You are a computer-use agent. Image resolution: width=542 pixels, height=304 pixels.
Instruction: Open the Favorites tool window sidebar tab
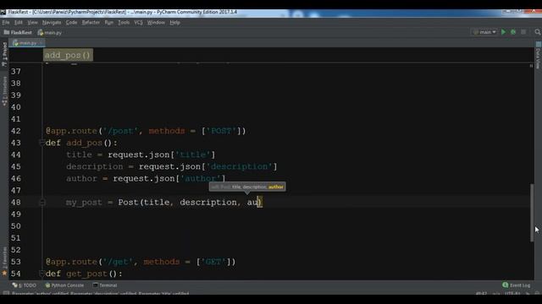pyautogui.click(x=4, y=257)
